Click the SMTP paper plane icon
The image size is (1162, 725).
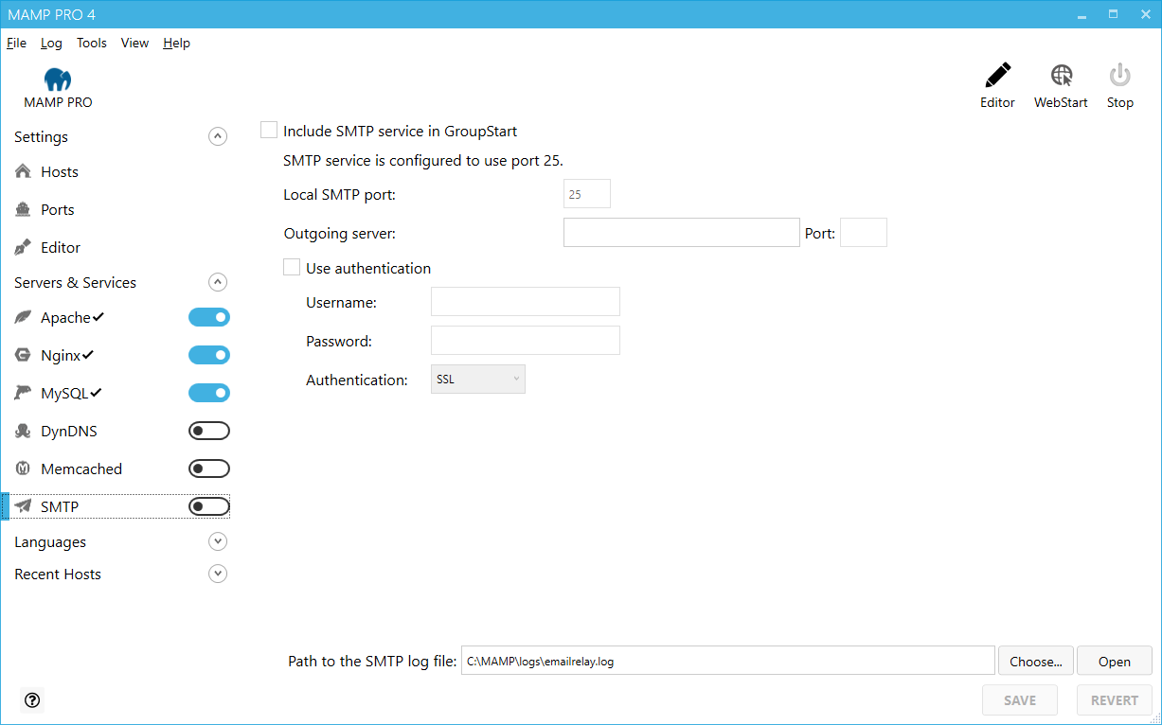click(x=24, y=506)
